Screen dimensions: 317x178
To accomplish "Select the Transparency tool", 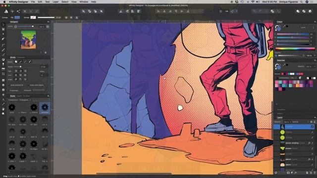I will click(3, 64).
